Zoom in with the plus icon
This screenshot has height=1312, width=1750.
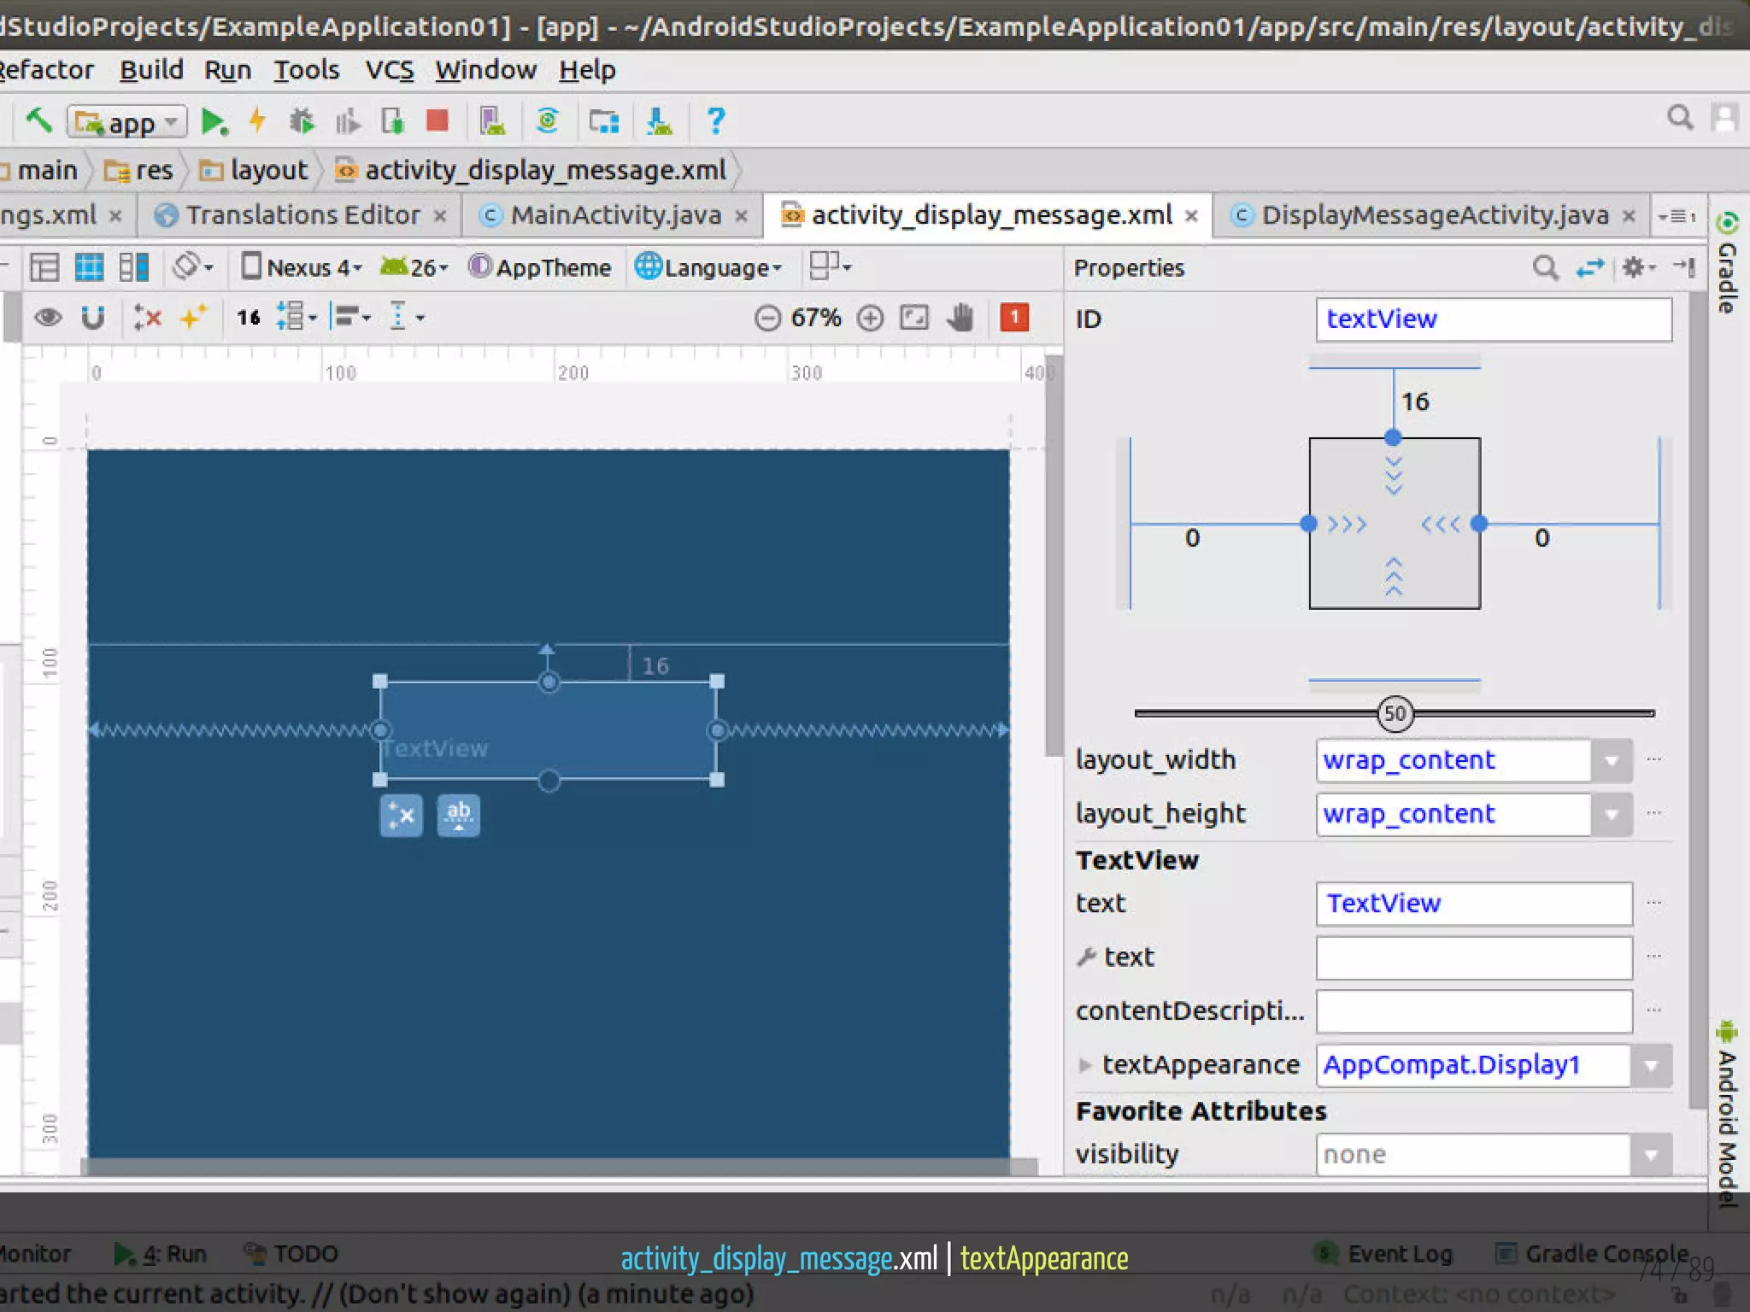pyautogui.click(x=870, y=319)
